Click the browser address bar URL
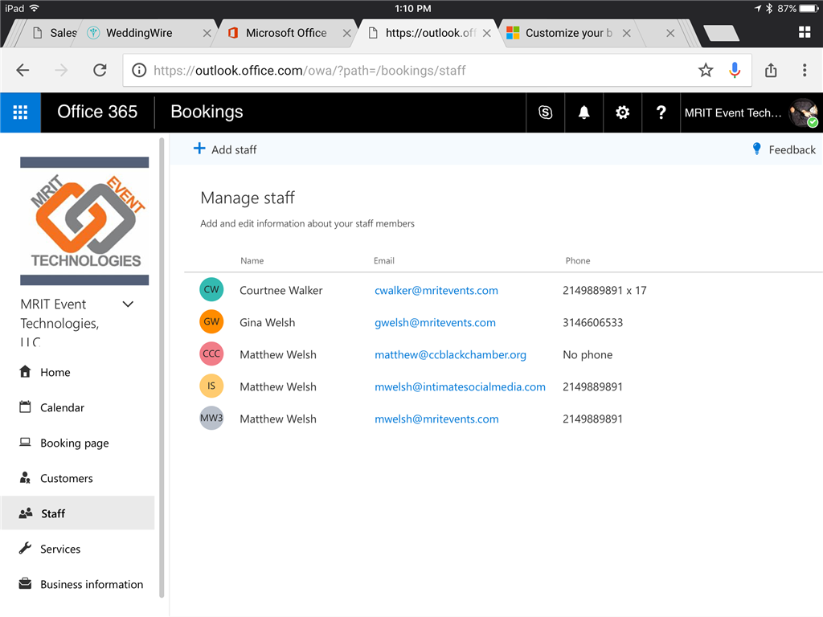 tap(309, 71)
